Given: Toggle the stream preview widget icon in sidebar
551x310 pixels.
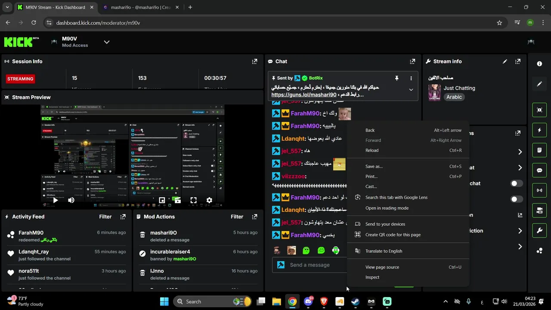Looking at the screenshot, I should pyautogui.click(x=539, y=110).
